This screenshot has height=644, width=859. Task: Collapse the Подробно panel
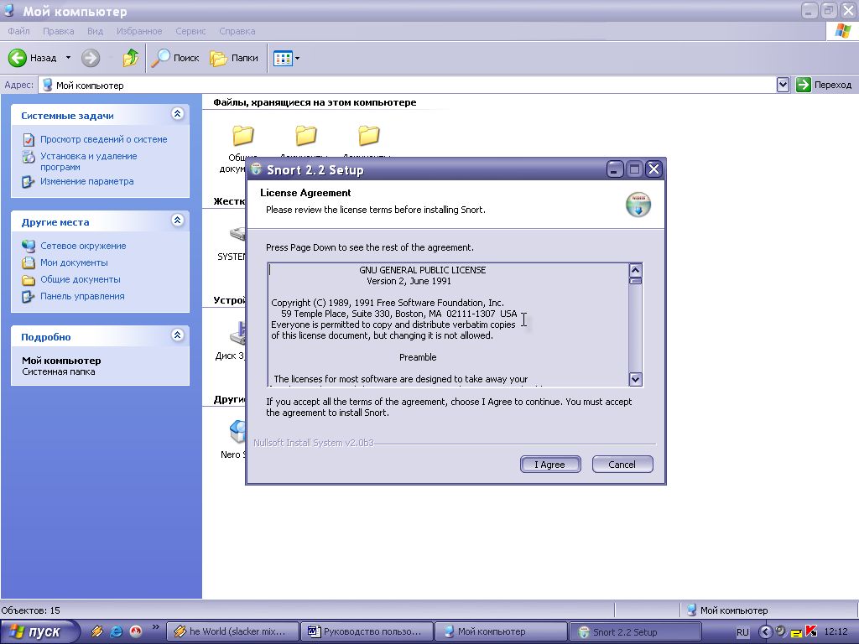click(177, 335)
